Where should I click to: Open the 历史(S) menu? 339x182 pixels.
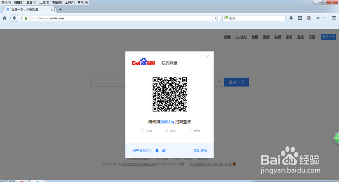(x=44, y=2)
